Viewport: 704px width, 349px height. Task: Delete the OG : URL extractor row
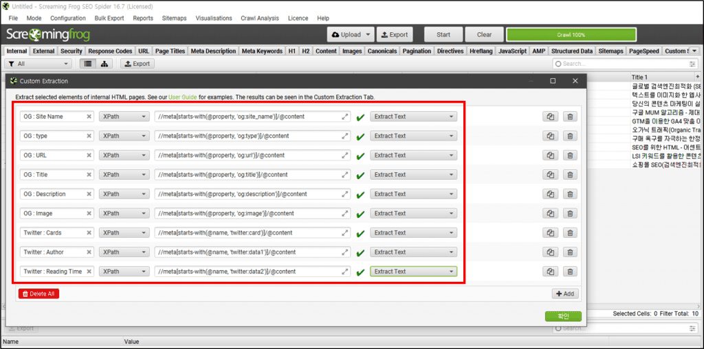pyautogui.click(x=570, y=155)
